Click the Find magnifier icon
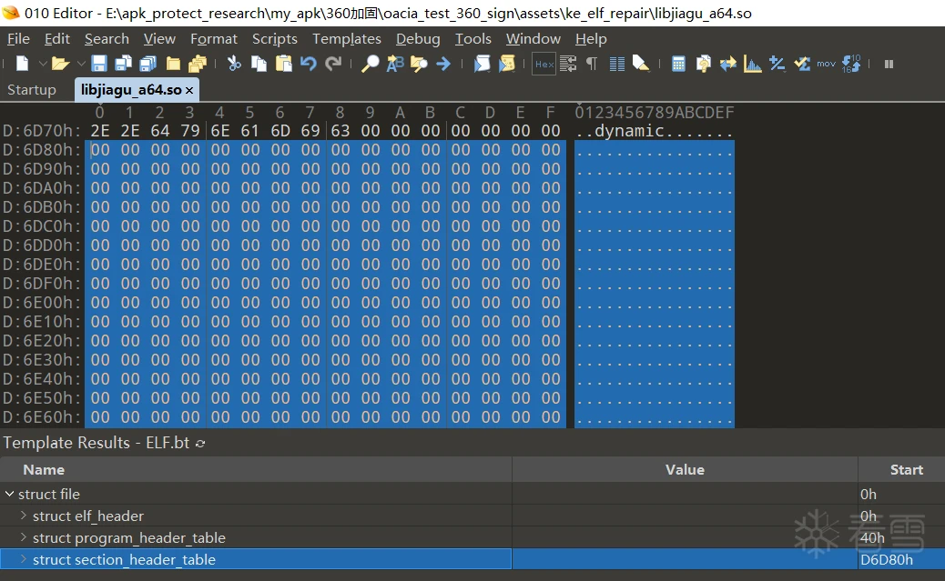 pyautogui.click(x=370, y=64)
